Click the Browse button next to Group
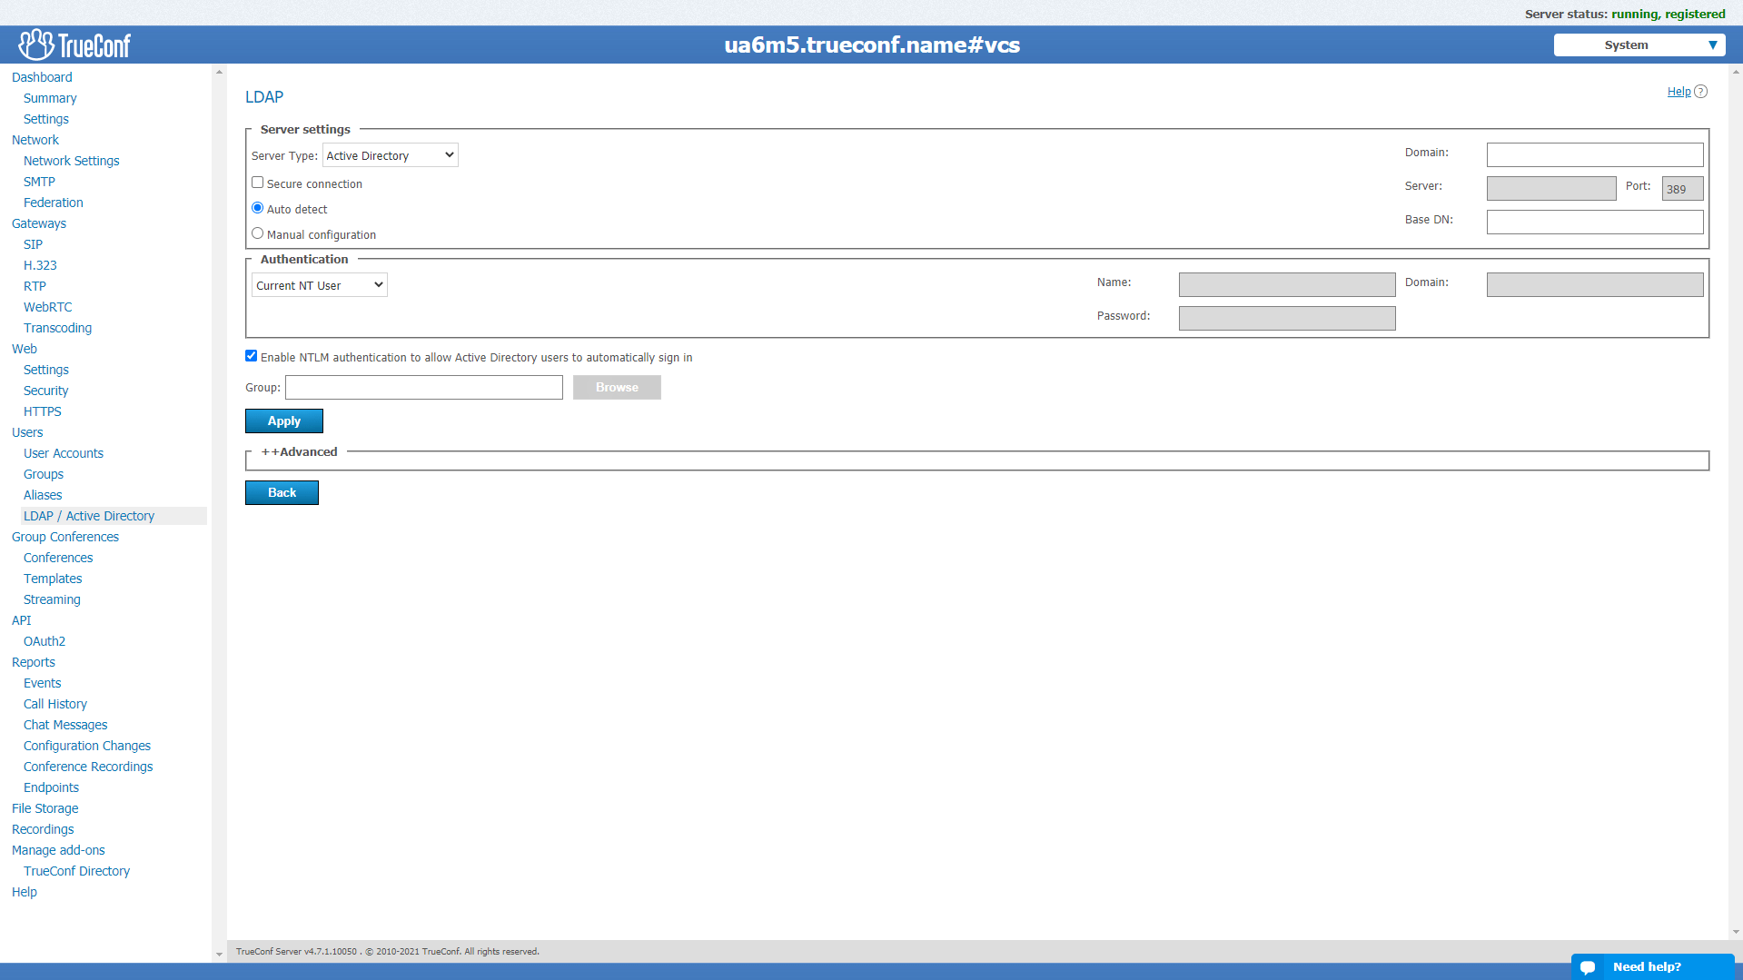 tap(617, 388)
